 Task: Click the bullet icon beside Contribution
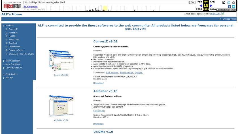click(3, 74)
